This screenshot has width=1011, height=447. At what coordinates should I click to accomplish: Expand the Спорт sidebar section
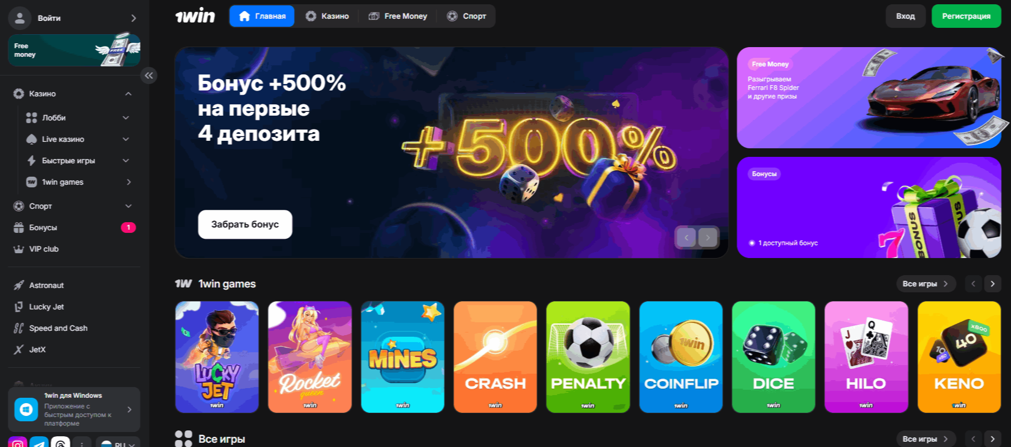click(128, 206)
